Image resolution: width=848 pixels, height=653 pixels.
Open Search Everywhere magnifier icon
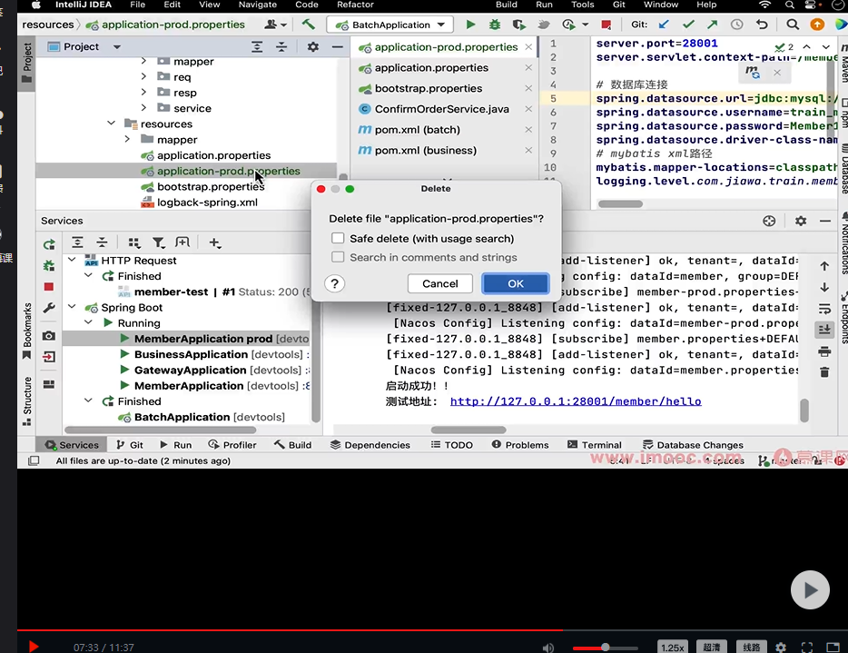pos(793,25)
